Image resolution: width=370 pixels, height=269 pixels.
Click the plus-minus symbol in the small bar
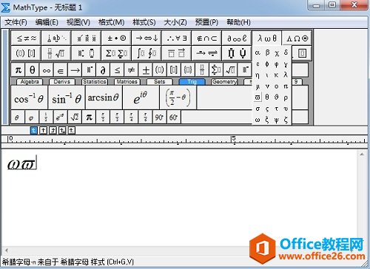click(x=146, y=70)
